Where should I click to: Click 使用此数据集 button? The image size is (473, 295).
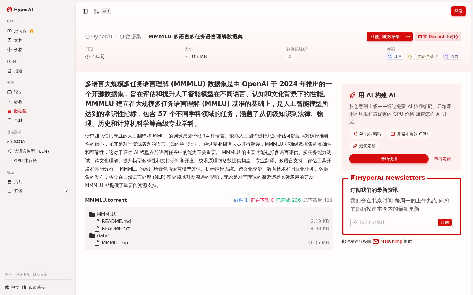coord(385,37)
